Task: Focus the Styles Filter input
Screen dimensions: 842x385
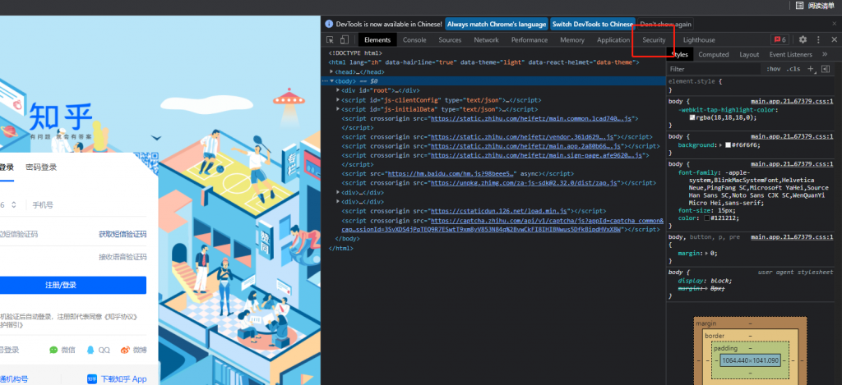Action: [715, 69]
